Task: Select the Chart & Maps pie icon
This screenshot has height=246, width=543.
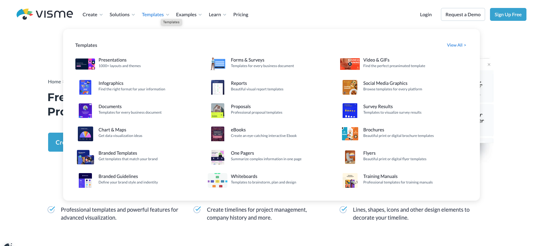Action: pyautogui.click(x=85, y=134)
